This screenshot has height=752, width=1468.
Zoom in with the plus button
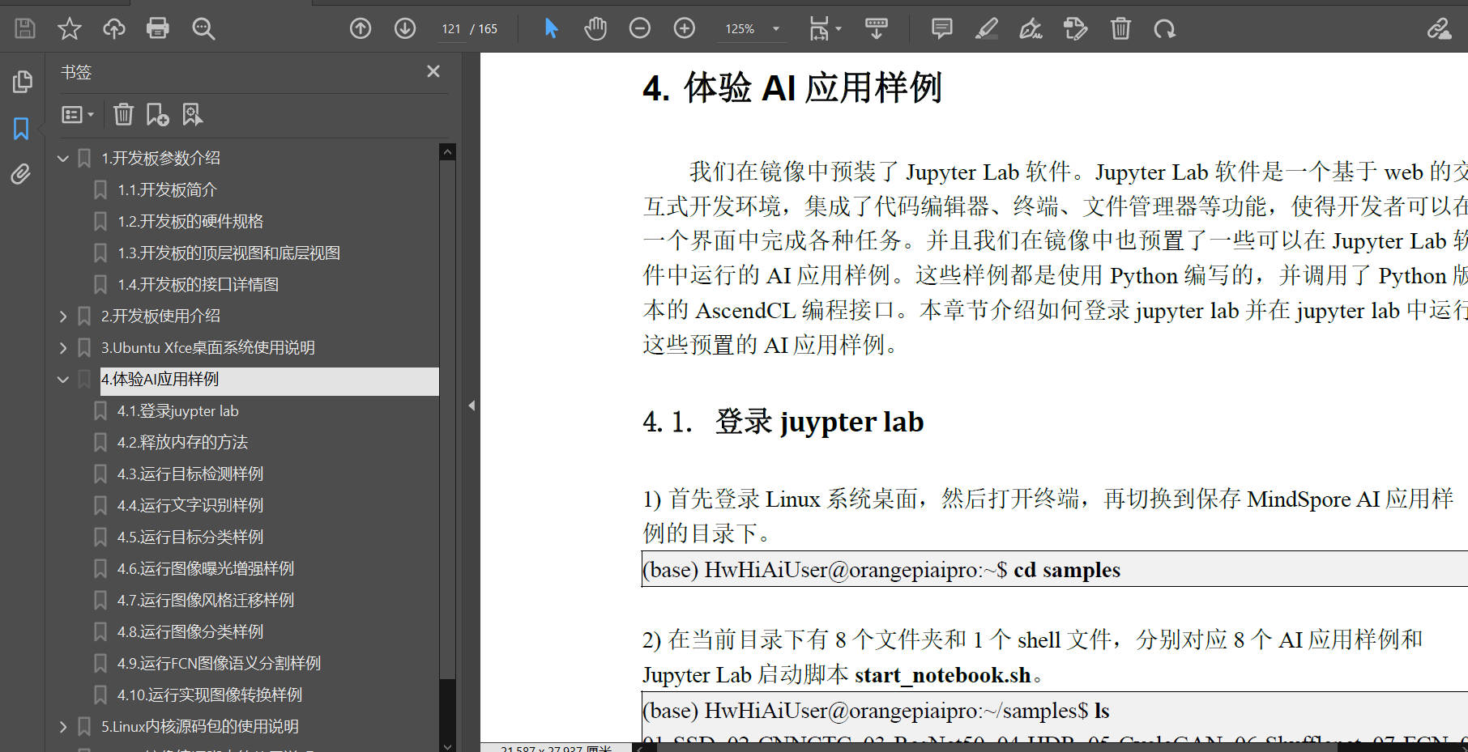(685, 29)
